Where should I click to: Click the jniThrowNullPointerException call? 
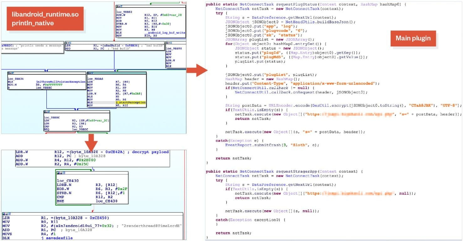pos(61,82)
